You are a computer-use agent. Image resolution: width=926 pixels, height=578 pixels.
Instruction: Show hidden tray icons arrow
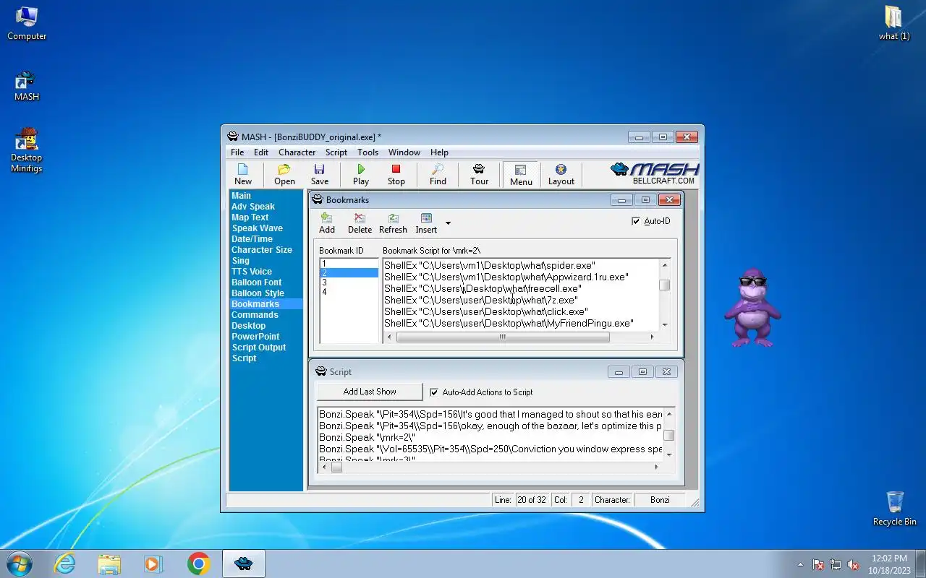tap(800, 564)
